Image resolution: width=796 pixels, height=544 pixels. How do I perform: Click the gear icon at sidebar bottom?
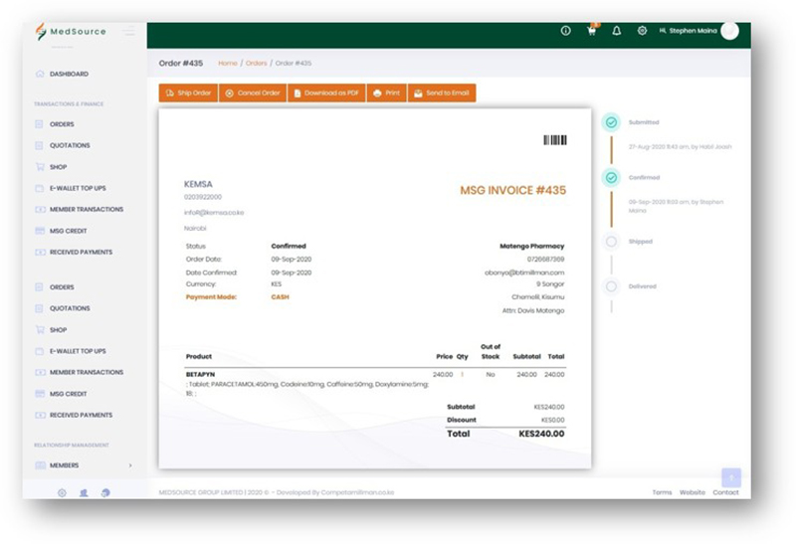pyautogui.click(x=62, y=492)
